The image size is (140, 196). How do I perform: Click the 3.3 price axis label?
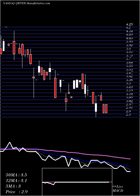(128, 83)
